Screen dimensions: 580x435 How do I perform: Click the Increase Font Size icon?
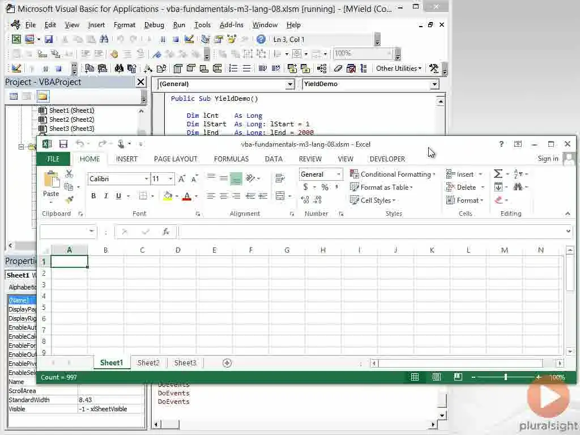coord(182,178)
